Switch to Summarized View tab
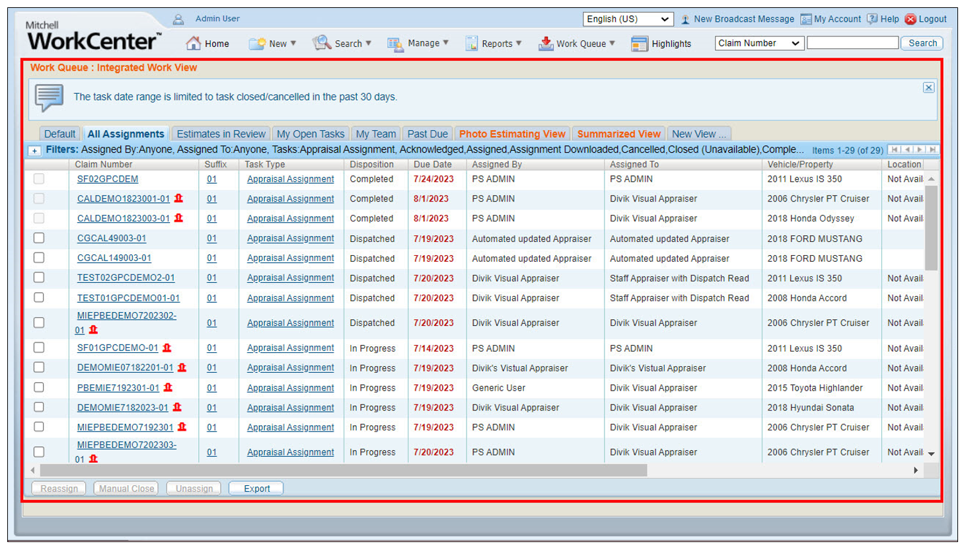The image size is (966, 550). pos(618,134)
